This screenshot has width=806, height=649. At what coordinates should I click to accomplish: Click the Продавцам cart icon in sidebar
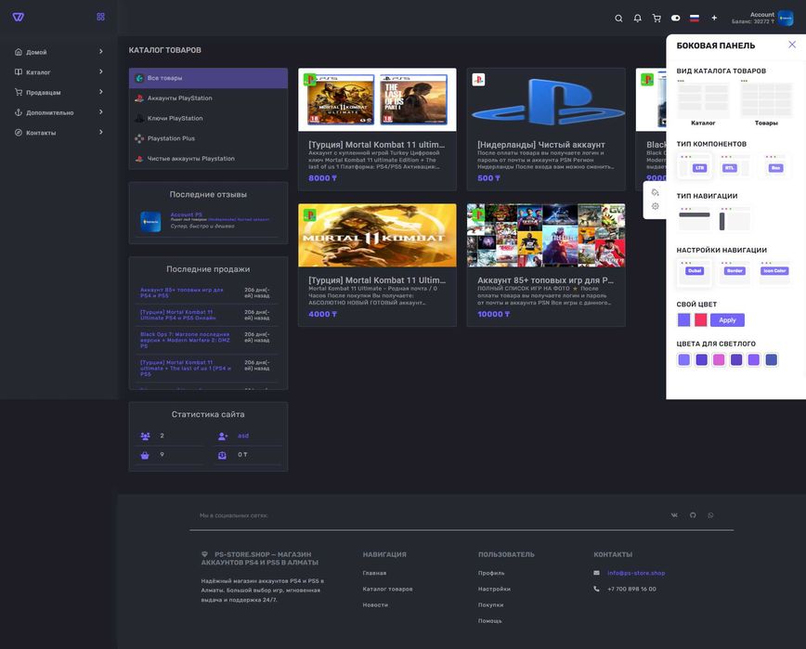(x=19, y=92)
